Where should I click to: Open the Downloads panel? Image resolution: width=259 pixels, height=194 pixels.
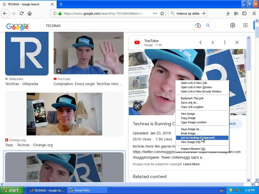[228, 13]
